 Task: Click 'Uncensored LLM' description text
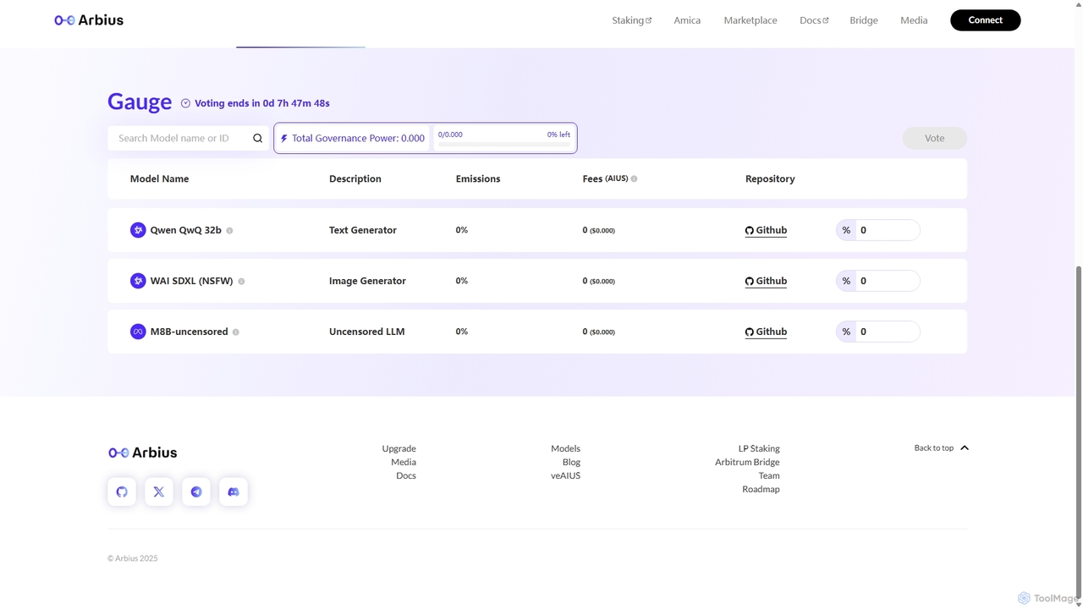point(367,332)
